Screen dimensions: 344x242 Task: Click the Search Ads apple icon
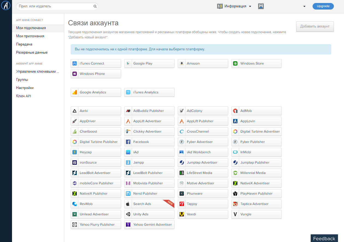pos(128,204)
